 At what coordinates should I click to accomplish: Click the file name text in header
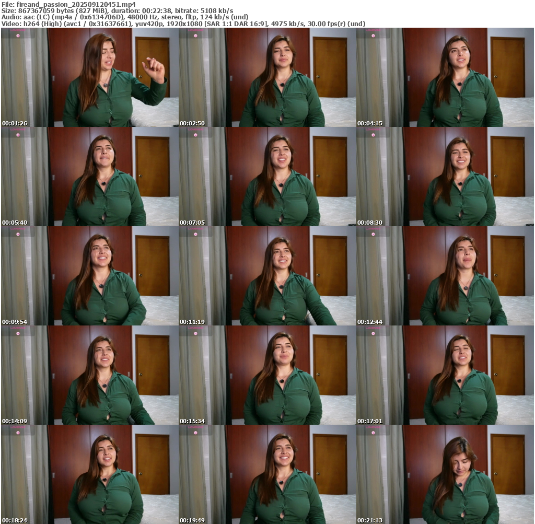coord(68,4)
